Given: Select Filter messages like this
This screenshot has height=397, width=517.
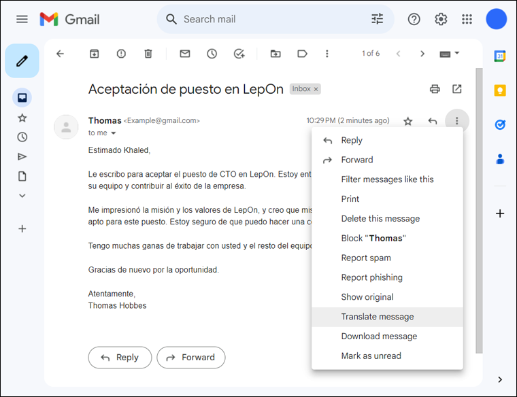Looking at the screenshot, I should [387, 179].
